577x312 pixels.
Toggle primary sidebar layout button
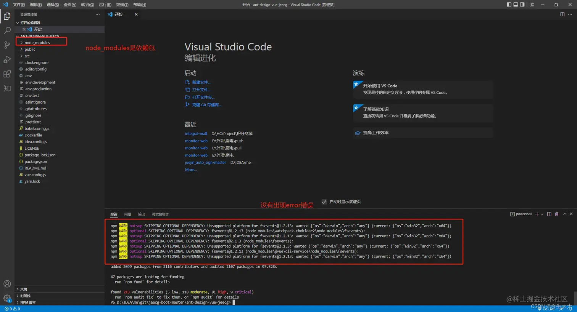pyautogui.click(x=509, y=5)
